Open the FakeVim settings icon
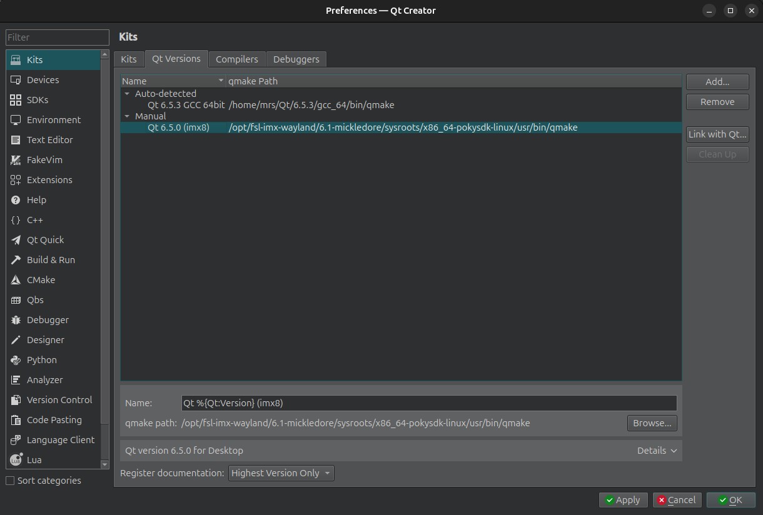Image resolution: width=763 pixels, height=515 pixels. click(x=16, y=160)
